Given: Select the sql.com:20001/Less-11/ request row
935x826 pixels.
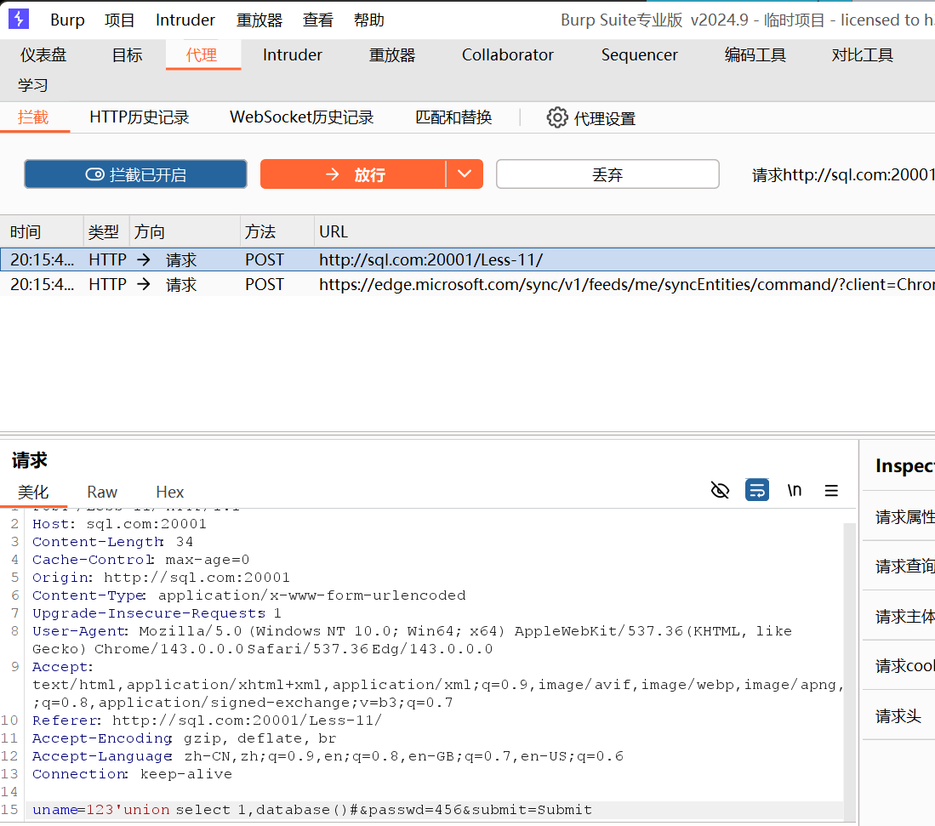Looking at the screenshot, I should [468, 260].
